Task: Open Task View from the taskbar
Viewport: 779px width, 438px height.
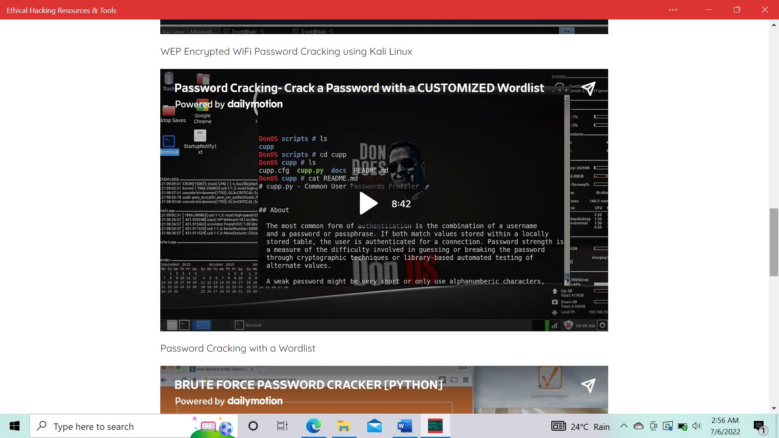Action: (282, 426)
